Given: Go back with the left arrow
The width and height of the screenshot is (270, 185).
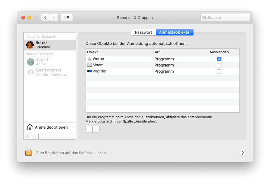Looking at the screenshot, I should [46, 18].
